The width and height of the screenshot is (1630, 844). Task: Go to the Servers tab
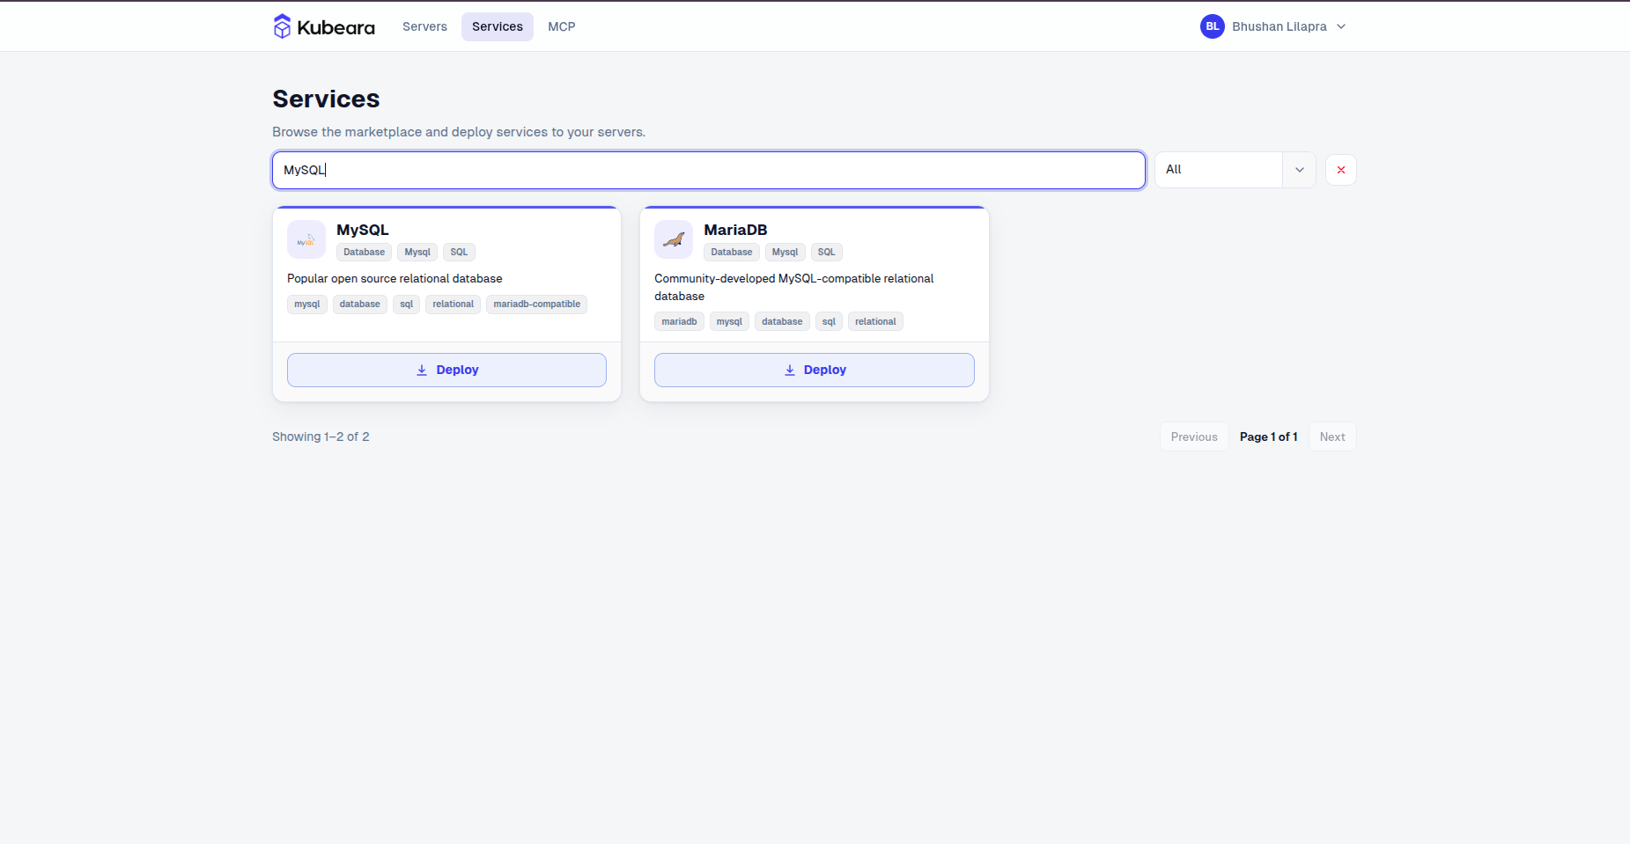click(x=424, y=26)
